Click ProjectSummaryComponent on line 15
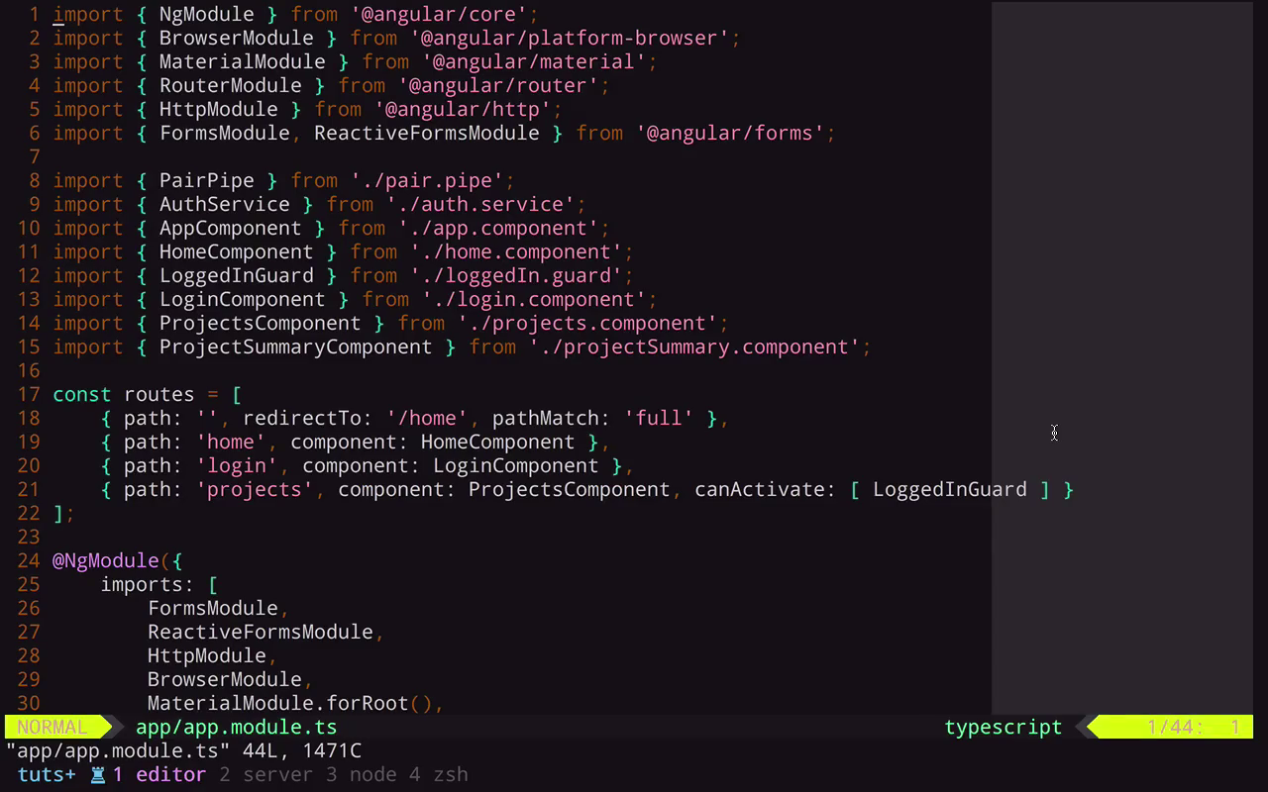1268x792 pixels. pos(296,346)
